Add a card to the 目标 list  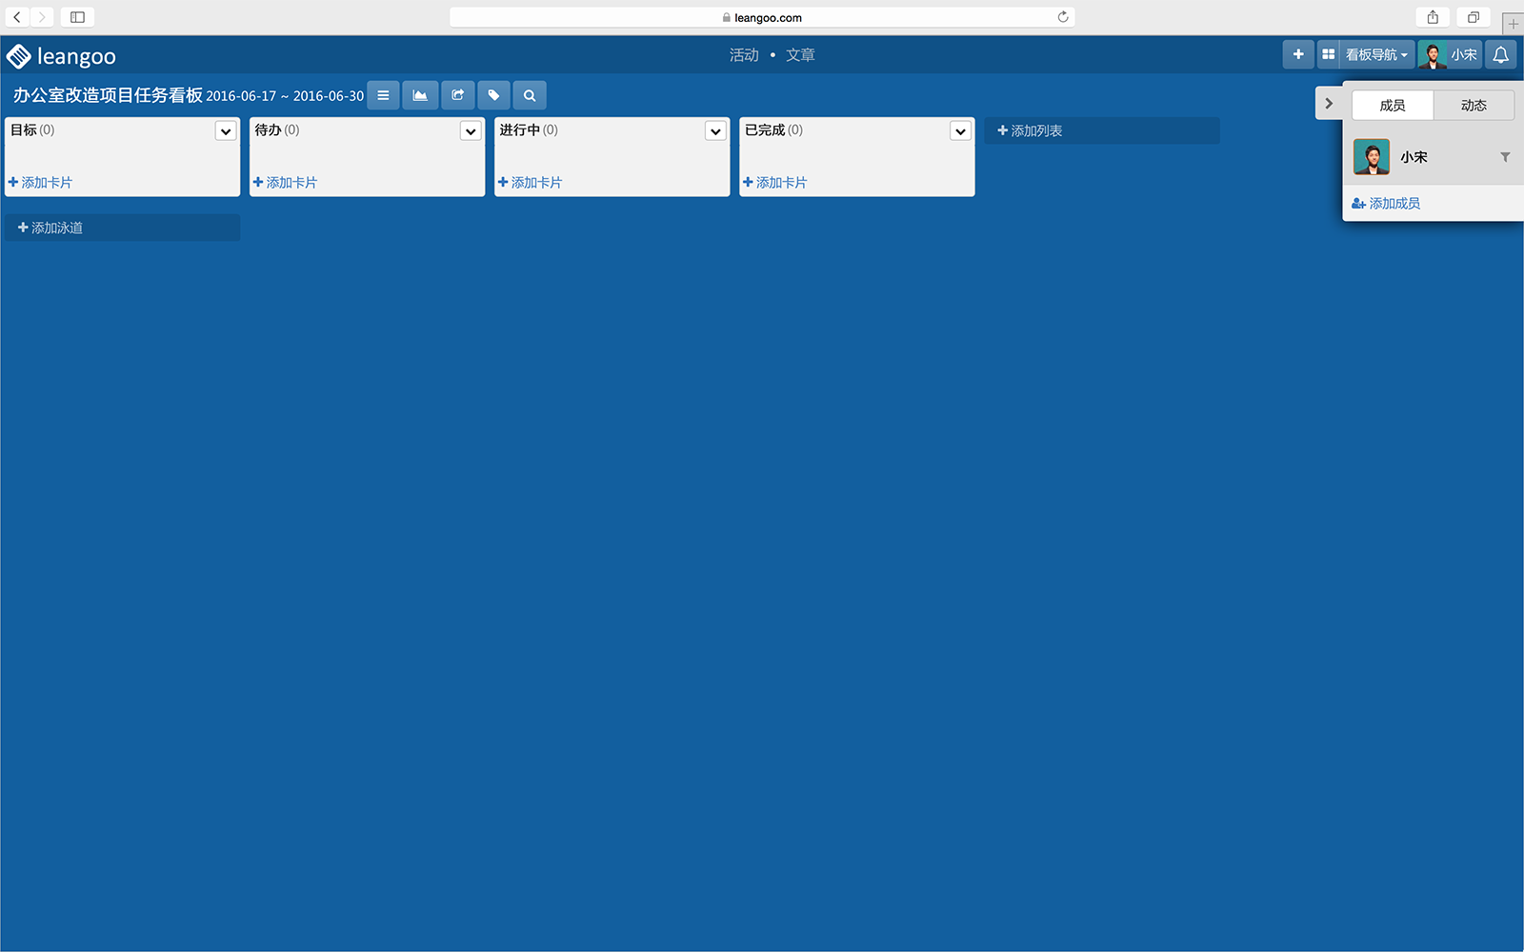pyautogui.click(x=40, y=182)
